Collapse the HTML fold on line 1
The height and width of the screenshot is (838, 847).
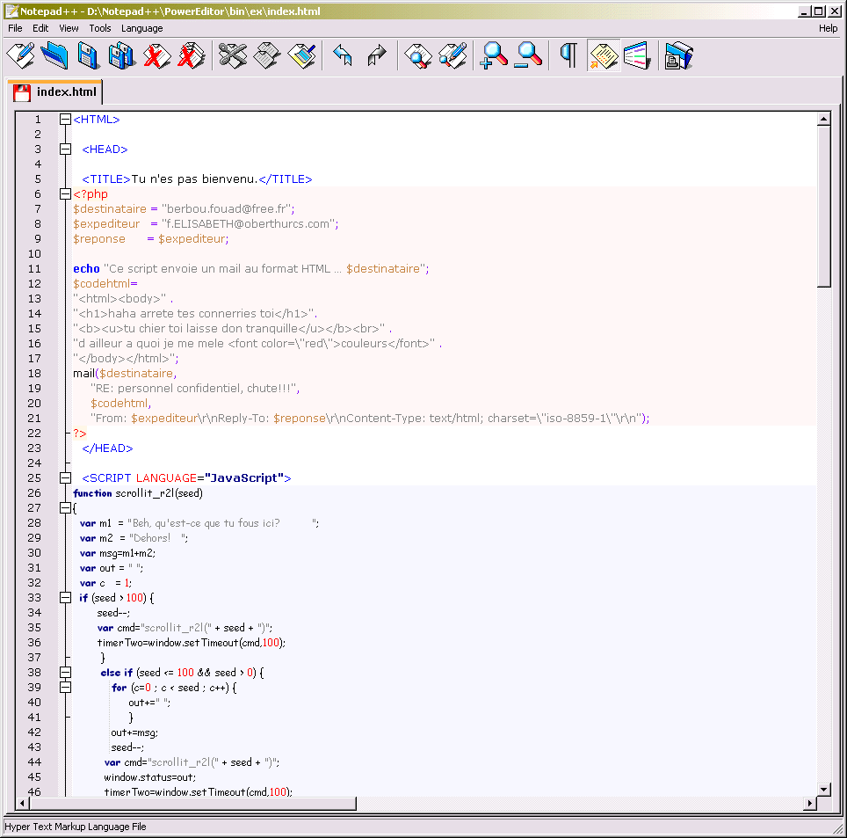tap(65, 119)
